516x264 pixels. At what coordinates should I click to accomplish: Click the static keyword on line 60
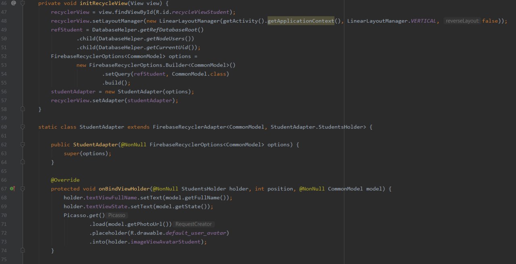click(48, 127)
